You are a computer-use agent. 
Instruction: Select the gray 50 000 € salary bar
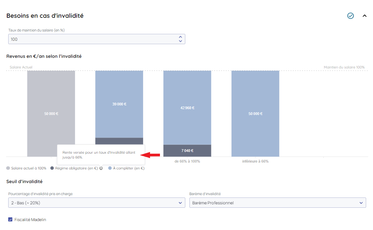(51, 114)
